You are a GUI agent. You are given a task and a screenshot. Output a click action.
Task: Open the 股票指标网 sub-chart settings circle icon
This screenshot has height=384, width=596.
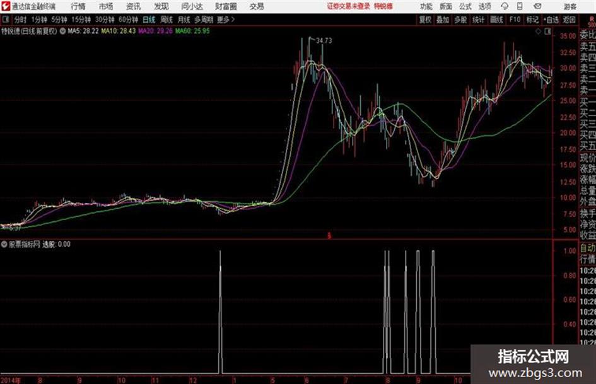(4, 244)
